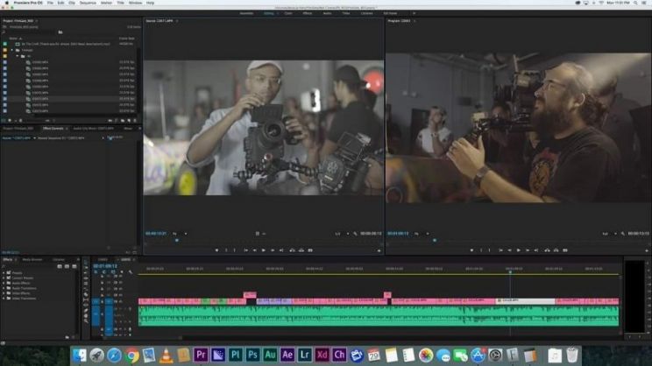This screenshot has width=652, height=366.
Task: Open timeline display settings wrench
Action: [x=131, y=272]
